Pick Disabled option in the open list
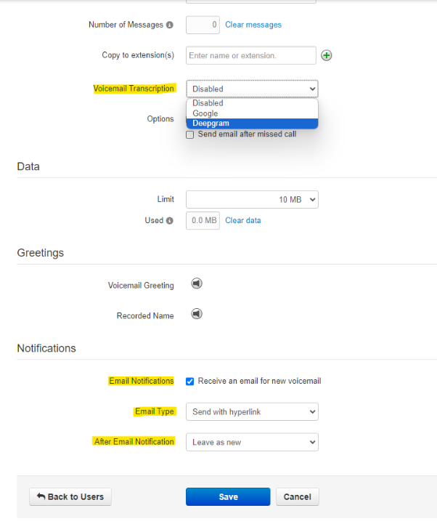 point(252,103)
